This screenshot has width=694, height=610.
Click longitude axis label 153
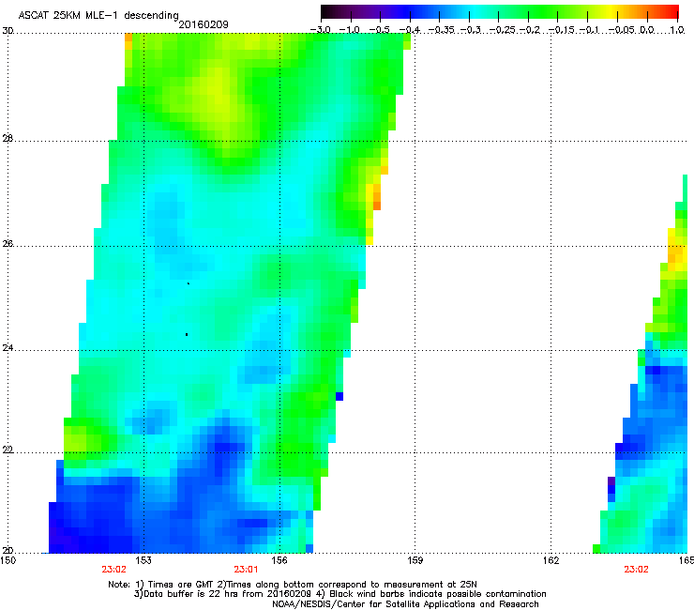click(x=143, y=560)
